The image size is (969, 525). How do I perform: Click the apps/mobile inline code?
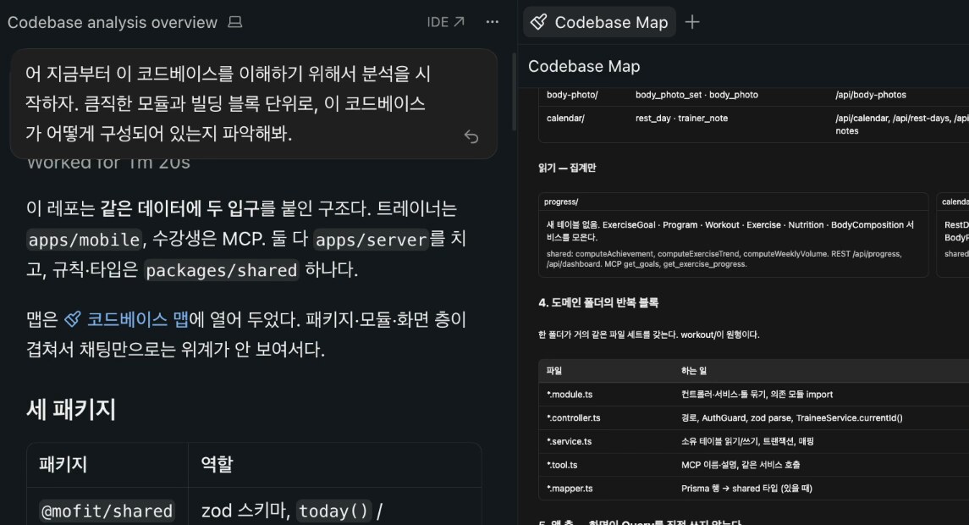(85, 240)
